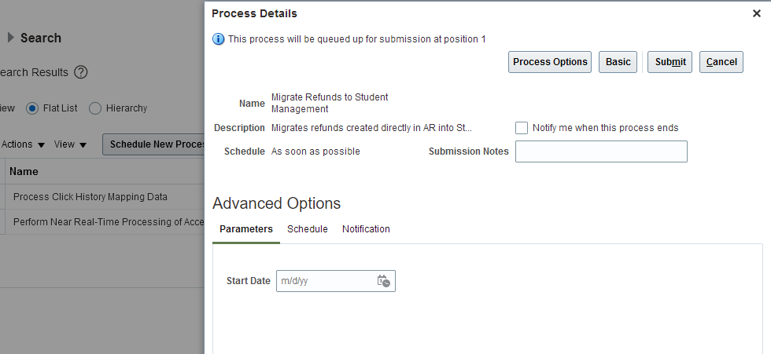
Task: Click the Search Results help icon
Action: pyautogui.click(x=80, y=72)
